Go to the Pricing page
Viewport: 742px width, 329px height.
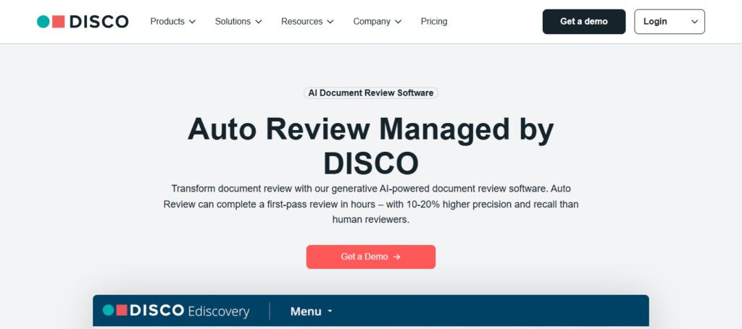pos(434,22)
